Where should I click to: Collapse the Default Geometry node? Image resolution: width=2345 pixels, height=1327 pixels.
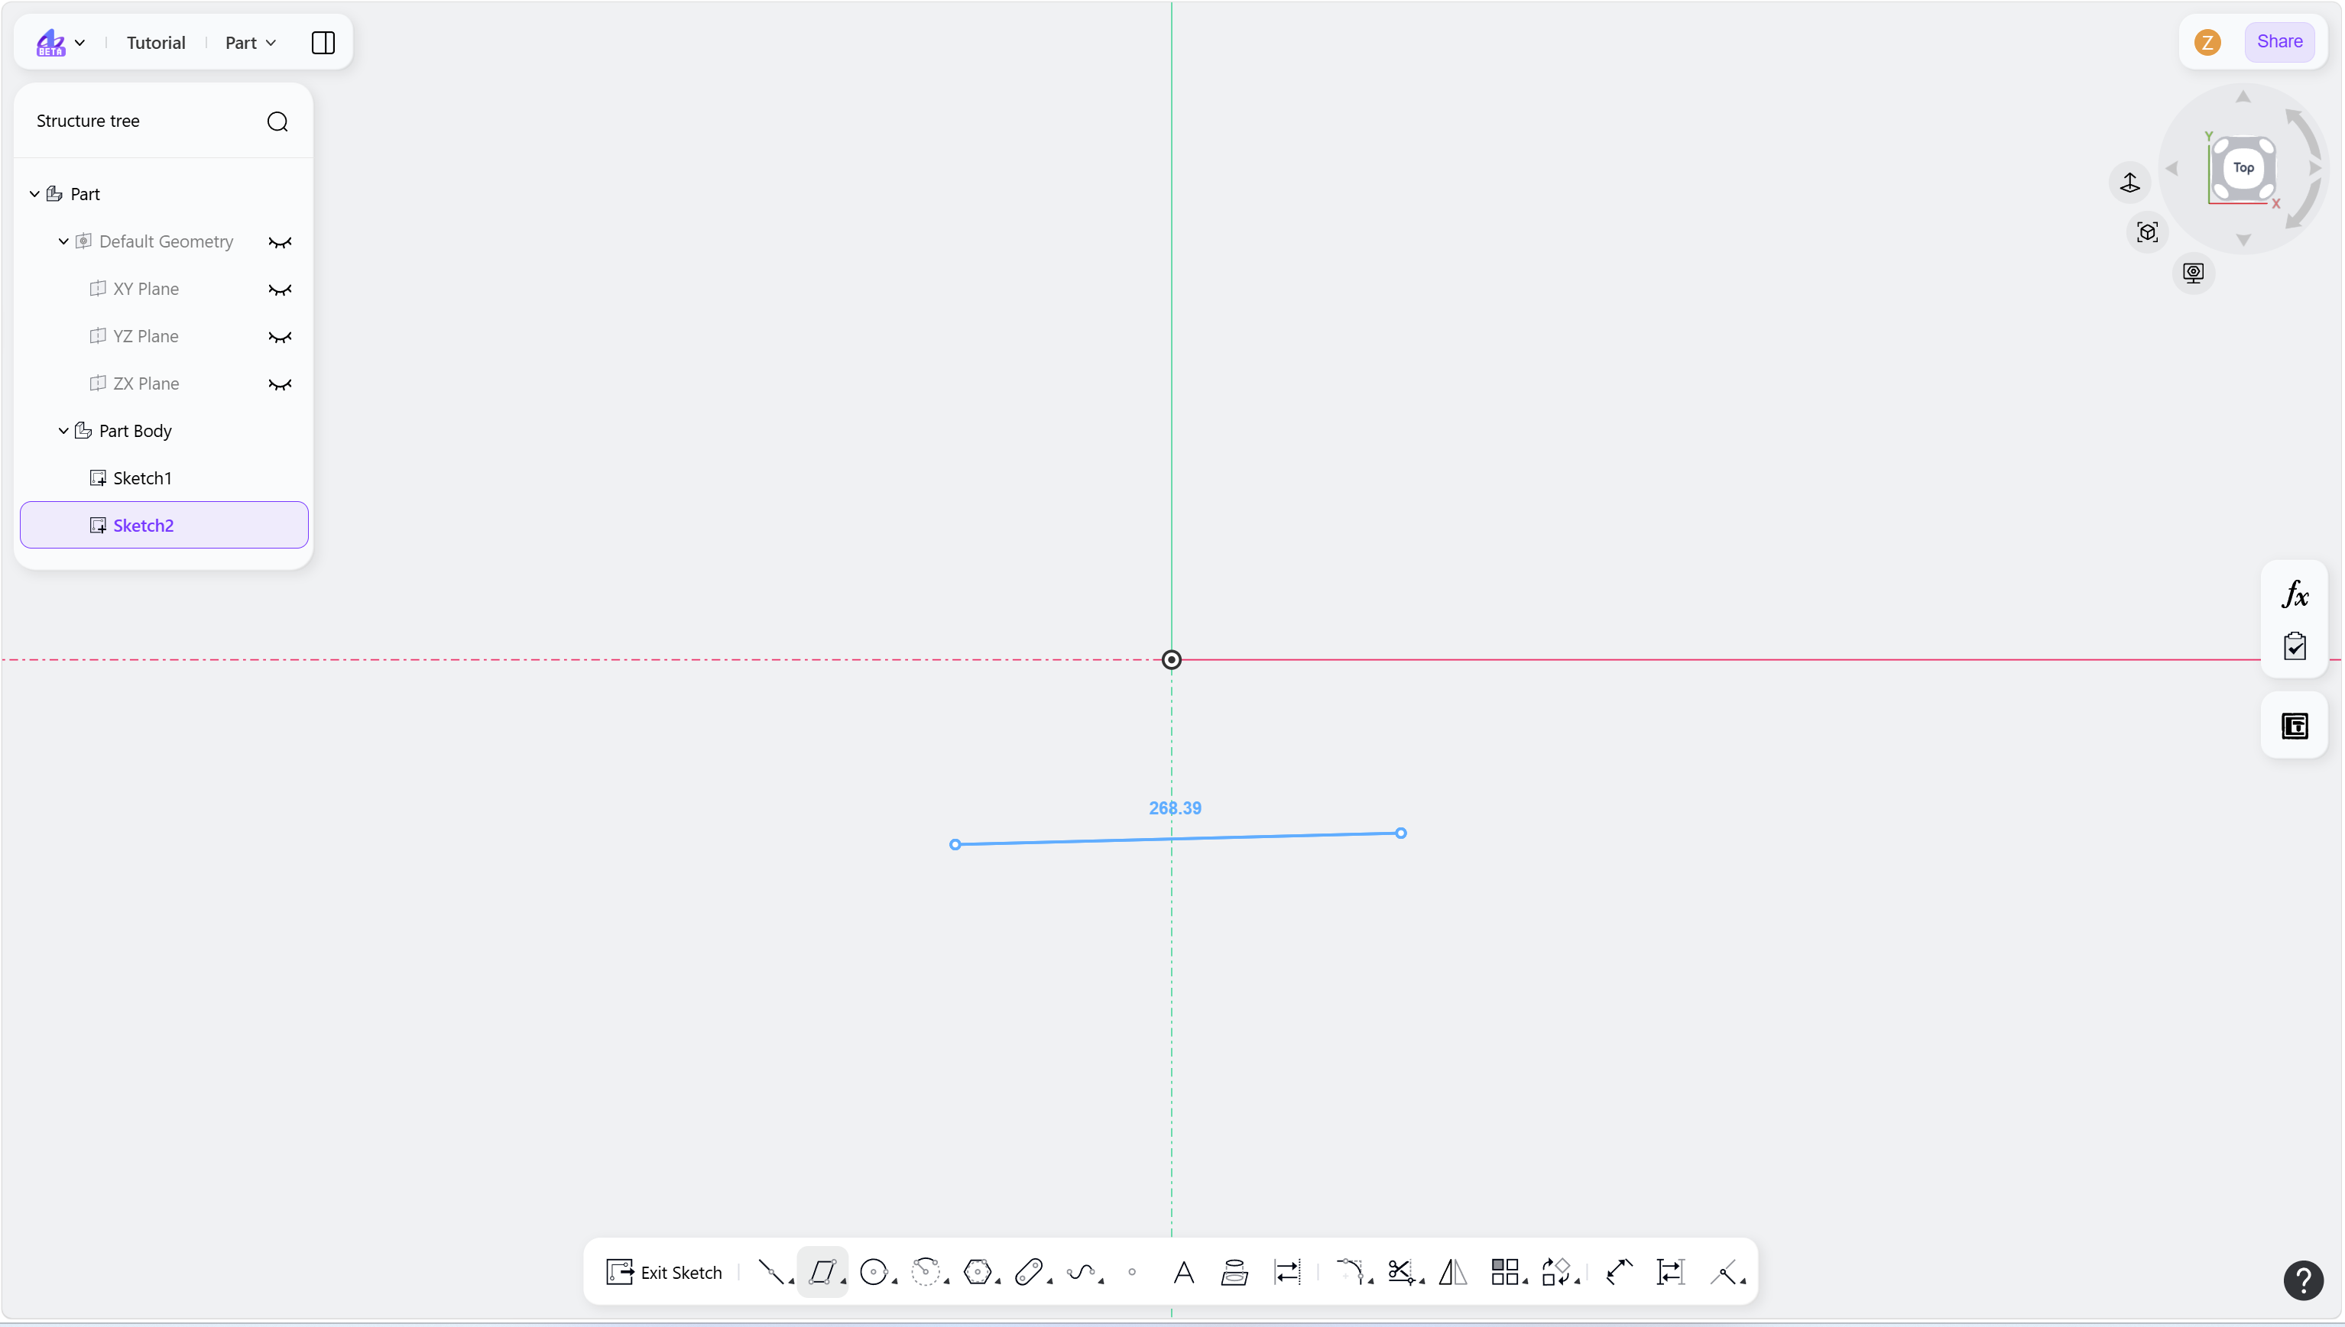[63, 241]
